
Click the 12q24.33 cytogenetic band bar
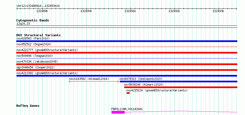tap(127, 27)
